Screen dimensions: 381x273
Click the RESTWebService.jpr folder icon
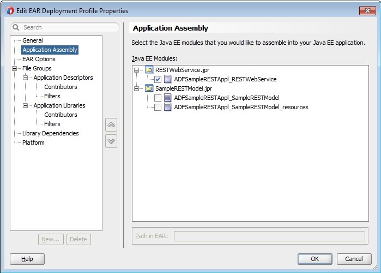[x=149, y=70]
